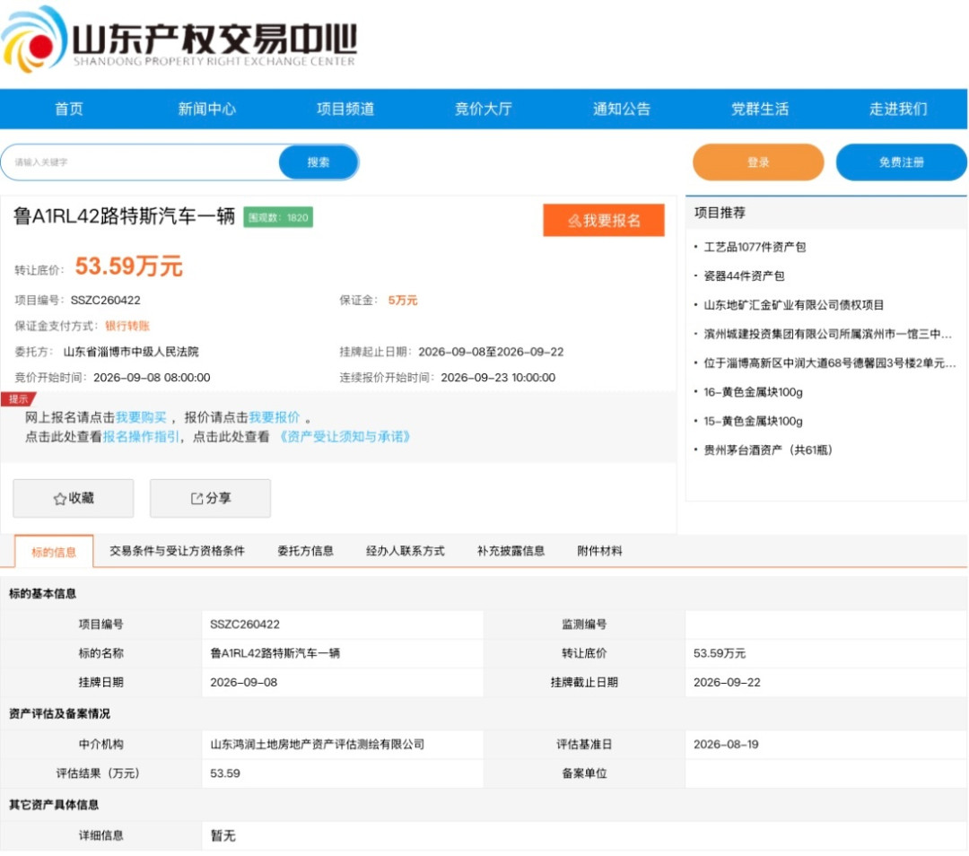Viewport: 969px width, 856px height.
Task: Click the 收藏 favorite button
Action: pos(74,498)
